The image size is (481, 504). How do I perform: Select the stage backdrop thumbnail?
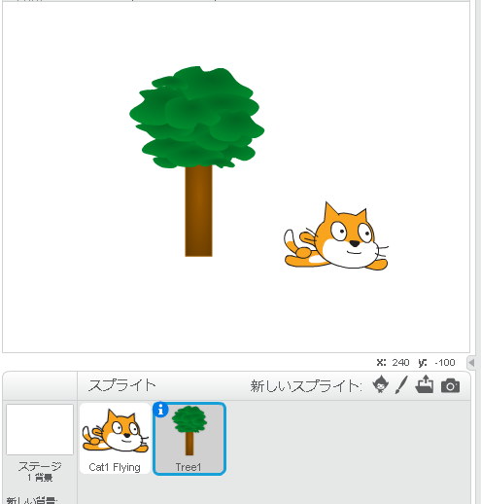pos(40,429)
